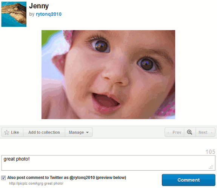Uncheck Also post comment to Twitter

click(x=3, y=178)
